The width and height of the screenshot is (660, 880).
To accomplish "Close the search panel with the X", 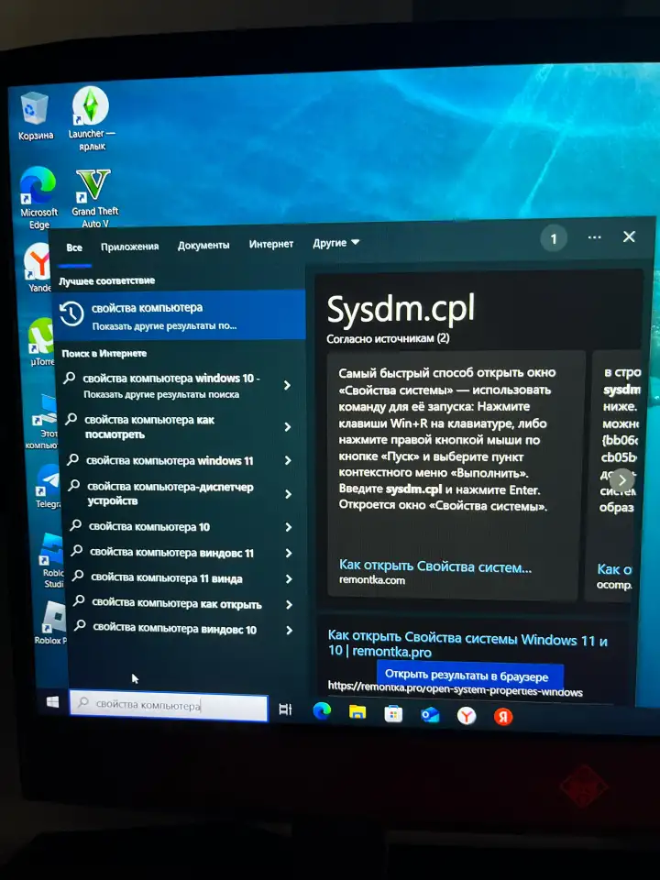I will (629, 236).
